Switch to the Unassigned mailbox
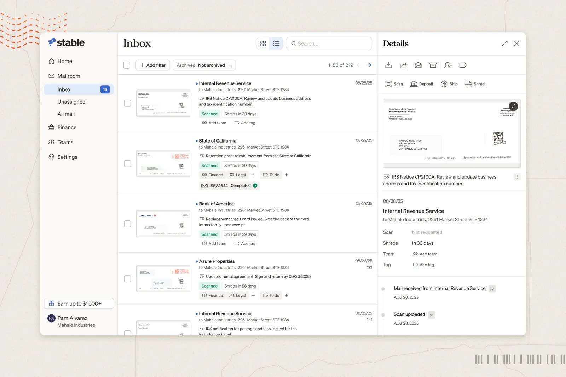The image size is (566, 377). click(71, 101)
